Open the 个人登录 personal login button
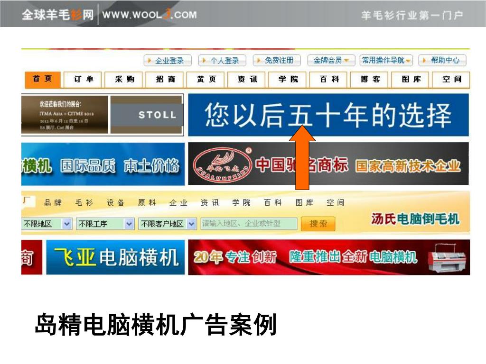 coord(222,60)
